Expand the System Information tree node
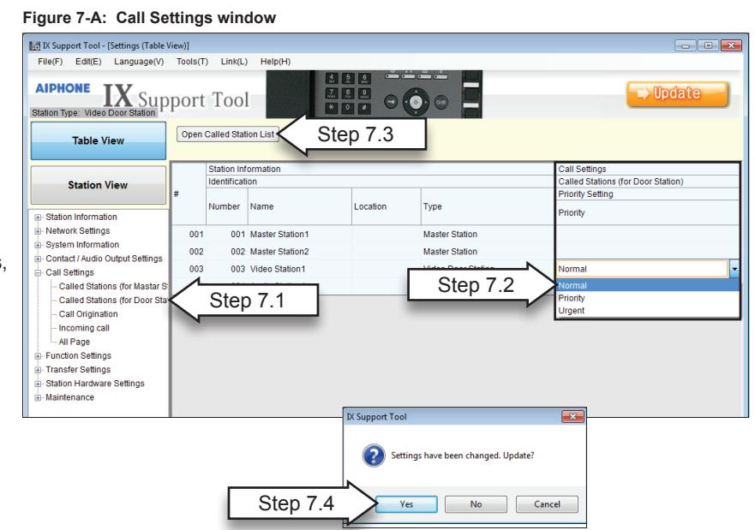755x530 pixels. coord(38,245)
